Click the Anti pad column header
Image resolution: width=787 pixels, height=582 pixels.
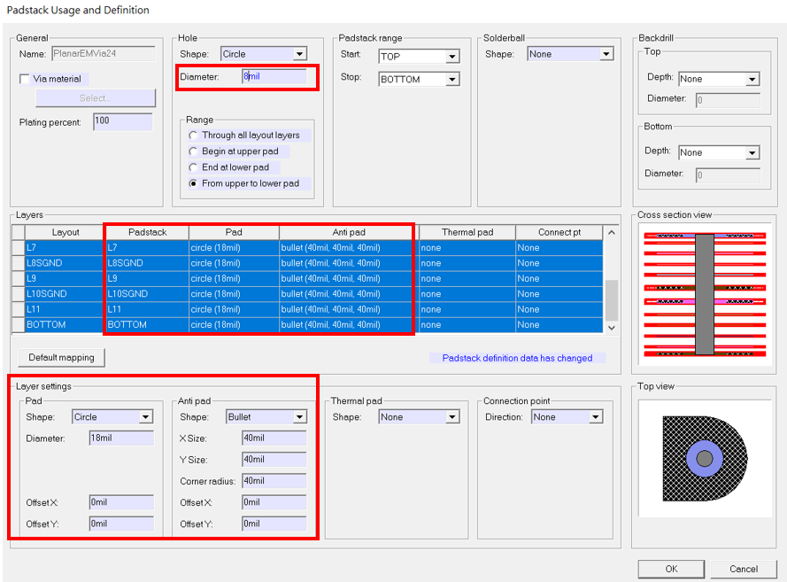point(349,232)
